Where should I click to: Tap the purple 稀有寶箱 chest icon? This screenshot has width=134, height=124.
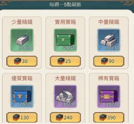(109, 96)
